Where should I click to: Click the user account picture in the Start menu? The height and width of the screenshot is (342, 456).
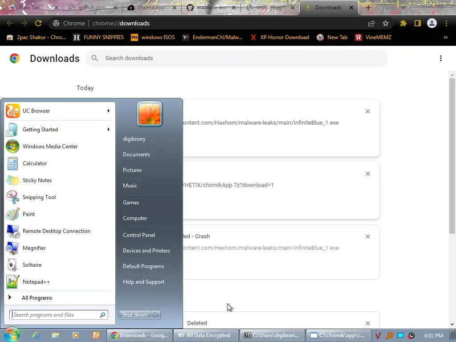coord(150,114)
